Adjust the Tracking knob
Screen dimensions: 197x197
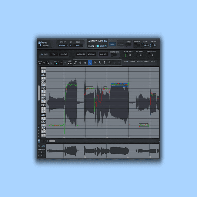152,45
